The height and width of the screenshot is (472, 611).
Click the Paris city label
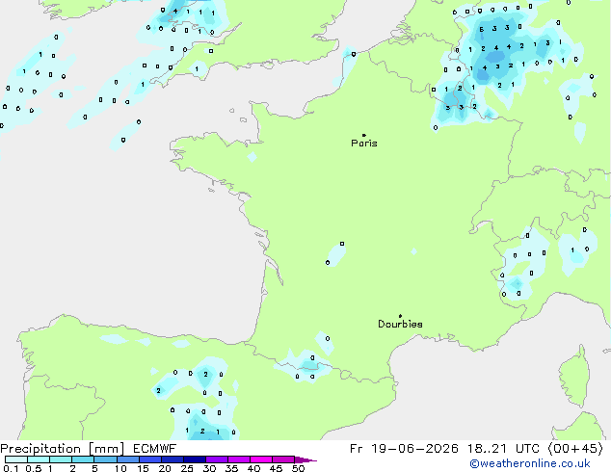pyautogui.click(x=364, y=144)
